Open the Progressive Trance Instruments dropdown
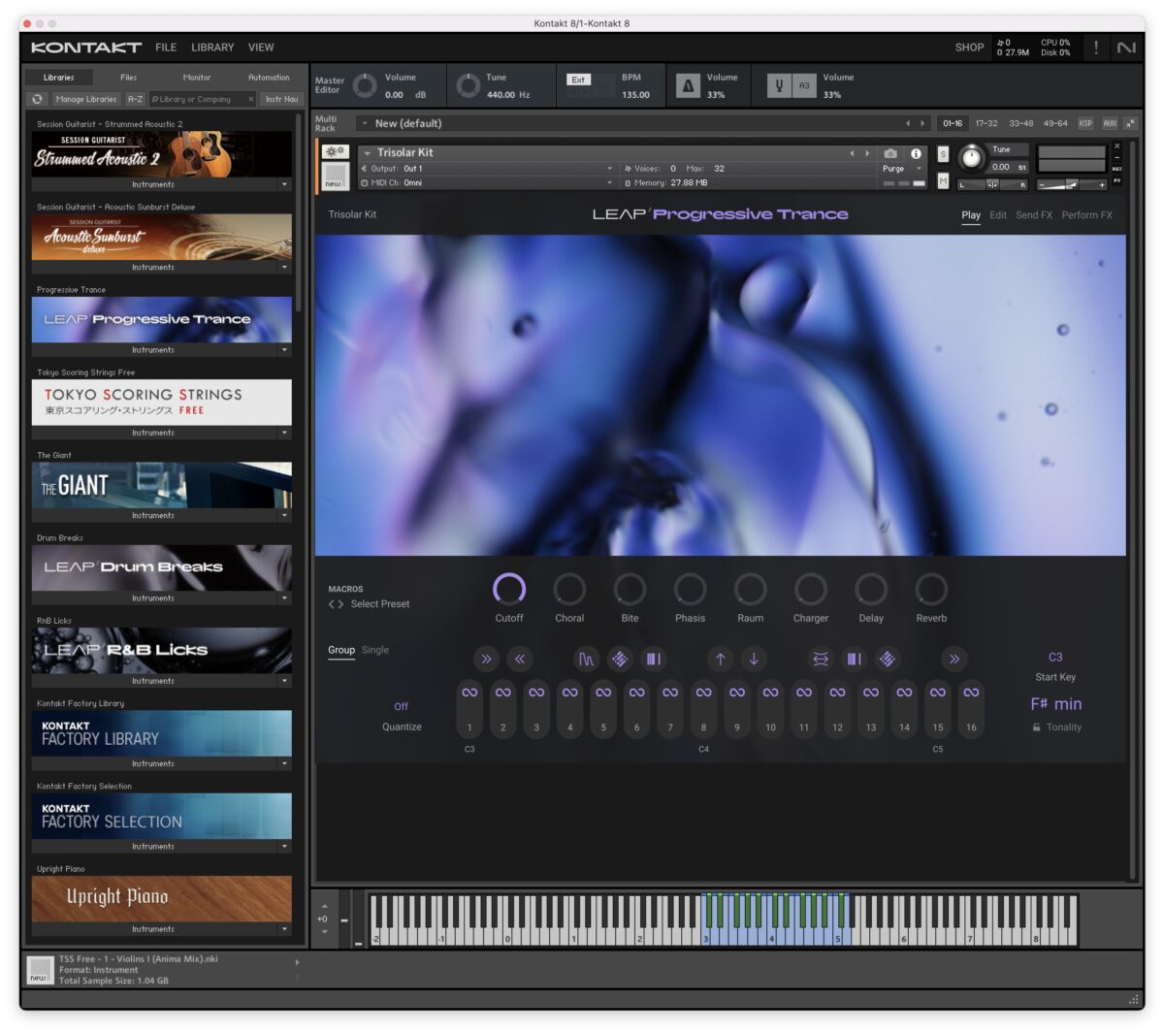The height and width of the screenshot is (1033, 1164). [x=284, y=350]
